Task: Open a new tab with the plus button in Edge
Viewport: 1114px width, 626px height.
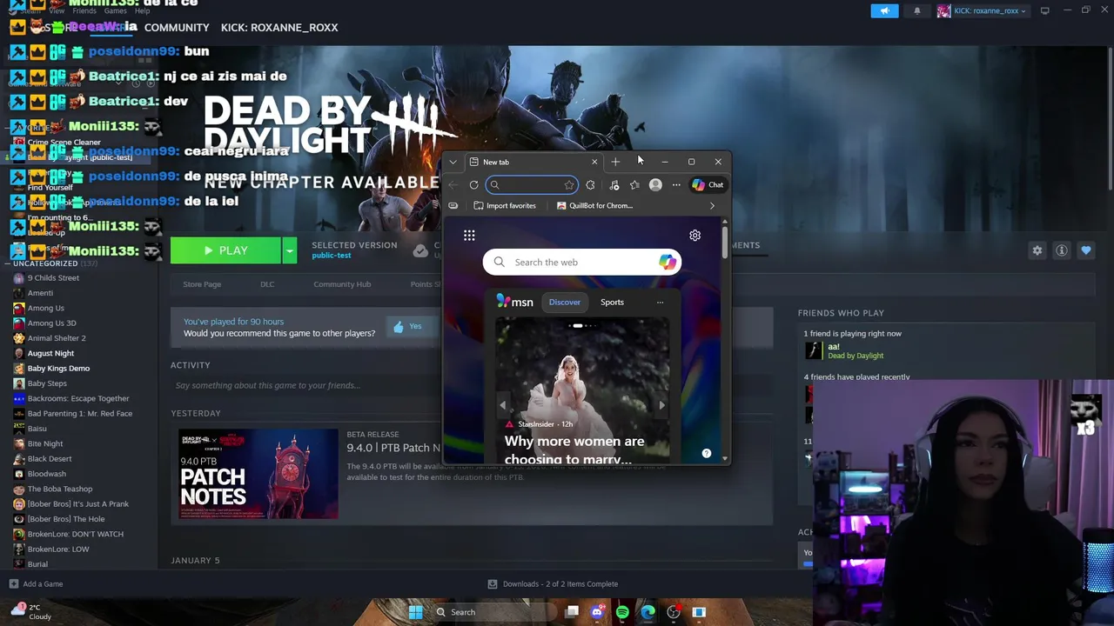Action: (x=615, y=162)
